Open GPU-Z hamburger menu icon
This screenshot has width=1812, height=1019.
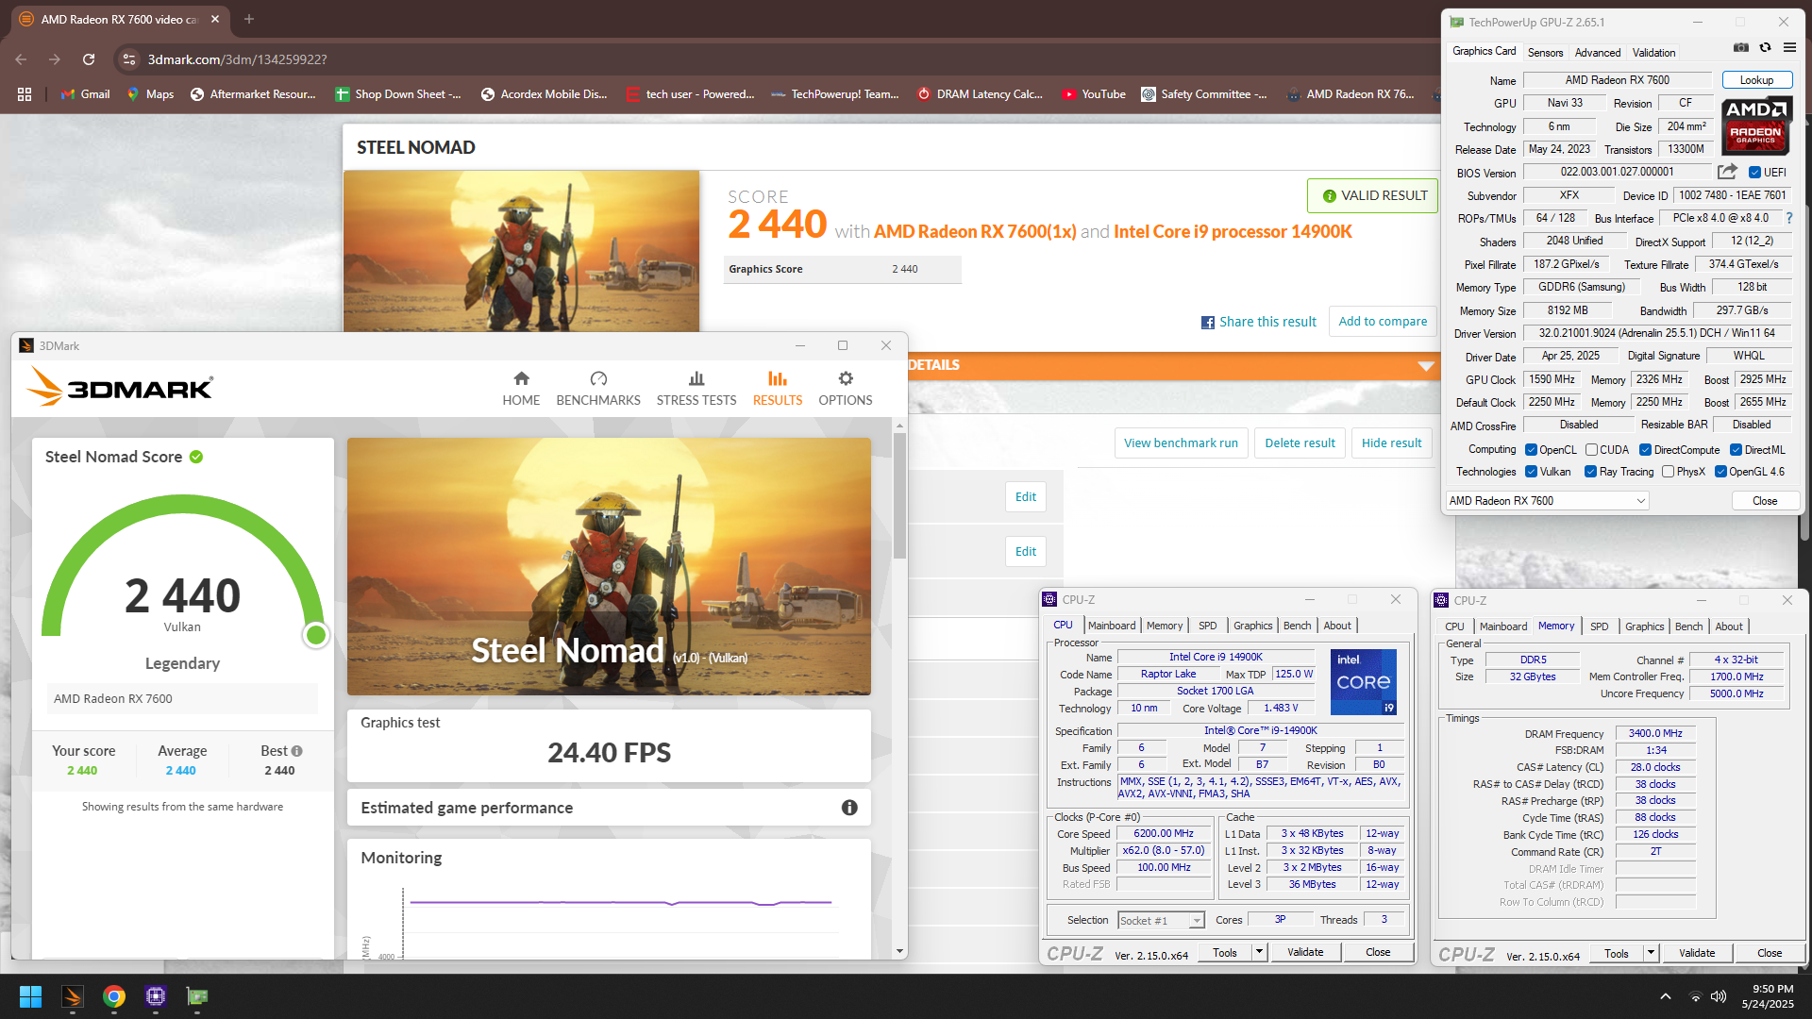click(x=1789, y=47)
